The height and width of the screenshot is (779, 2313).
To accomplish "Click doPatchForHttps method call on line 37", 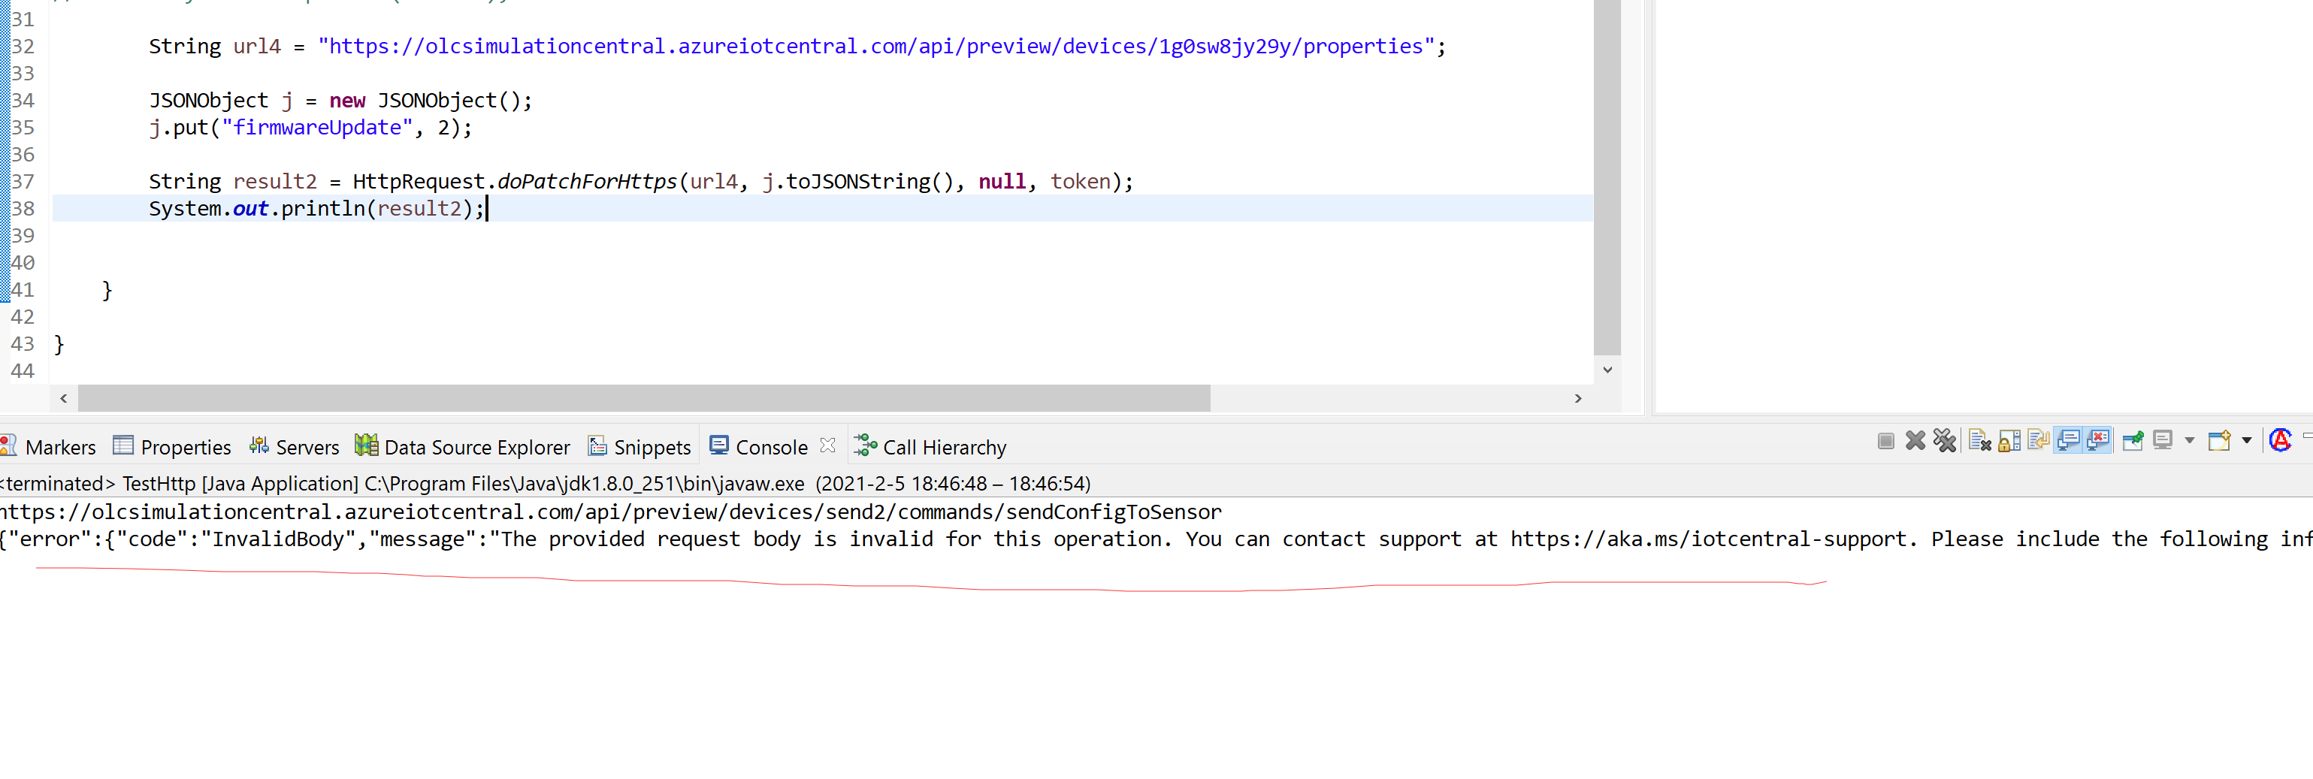I will point(587,181).
